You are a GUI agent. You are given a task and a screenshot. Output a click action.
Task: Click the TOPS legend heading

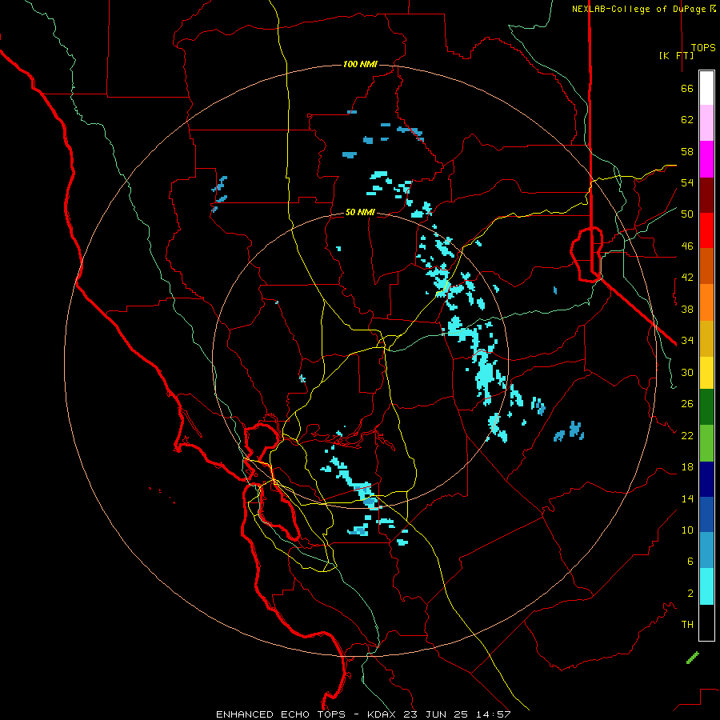tap(703, 47)
